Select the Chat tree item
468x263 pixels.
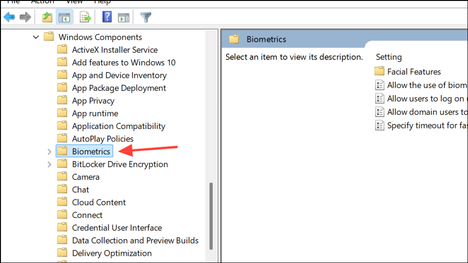[x=81, y=190]
